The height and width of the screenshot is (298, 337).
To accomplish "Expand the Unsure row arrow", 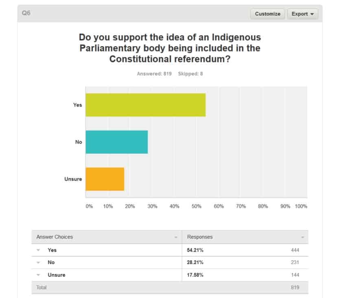I will (x=38, y=275).
